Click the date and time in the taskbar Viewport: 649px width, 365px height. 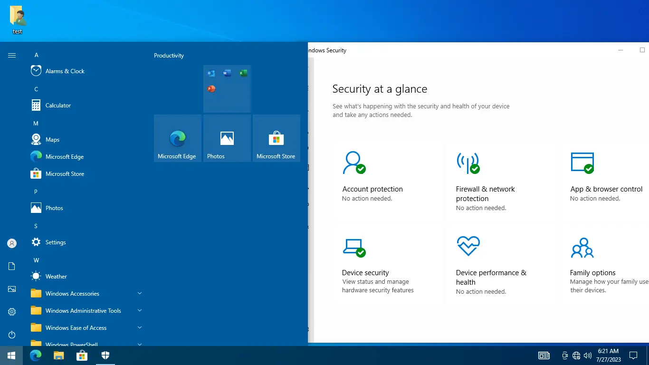[608, 355]
